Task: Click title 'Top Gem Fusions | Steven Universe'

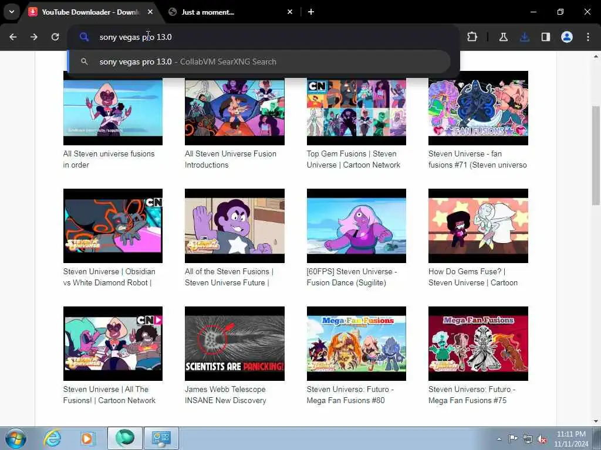Action: pos(353,159)
